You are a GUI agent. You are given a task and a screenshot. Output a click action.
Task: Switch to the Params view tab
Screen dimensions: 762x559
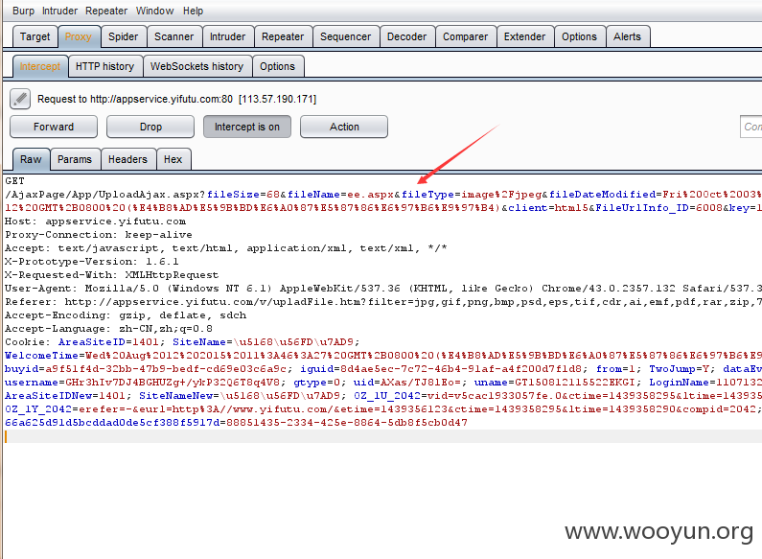[75, 159]
